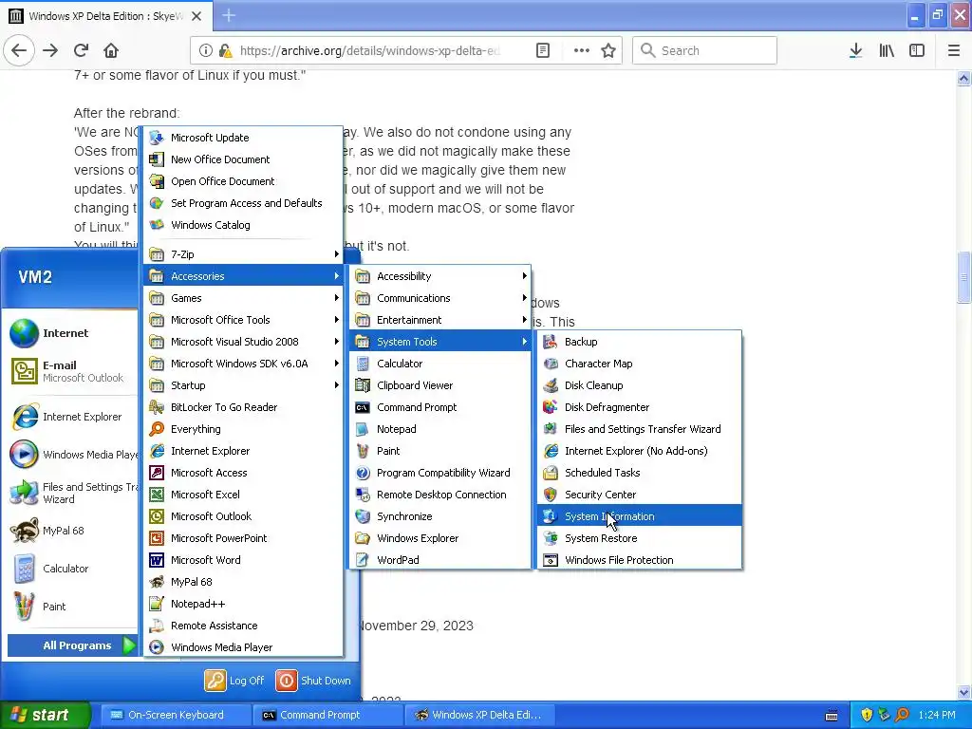Open Windows Explorer in Accessories
Screen dimensions: 972x729
click(x=440, y=538)
